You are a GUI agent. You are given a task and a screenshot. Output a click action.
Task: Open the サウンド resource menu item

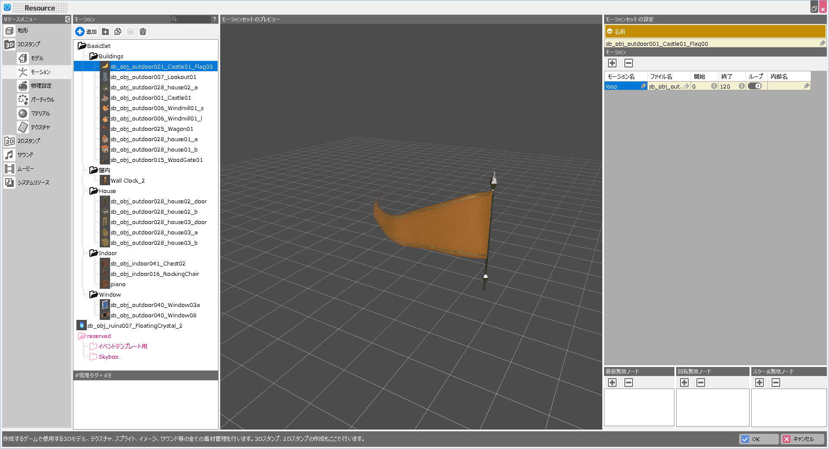(25, 155)
